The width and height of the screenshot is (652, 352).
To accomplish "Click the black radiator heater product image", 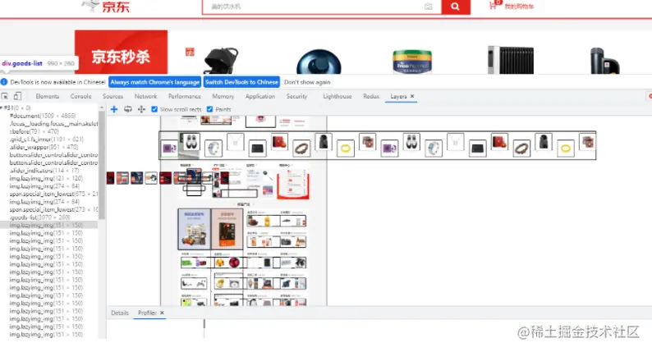I will [x=511, y=60].
